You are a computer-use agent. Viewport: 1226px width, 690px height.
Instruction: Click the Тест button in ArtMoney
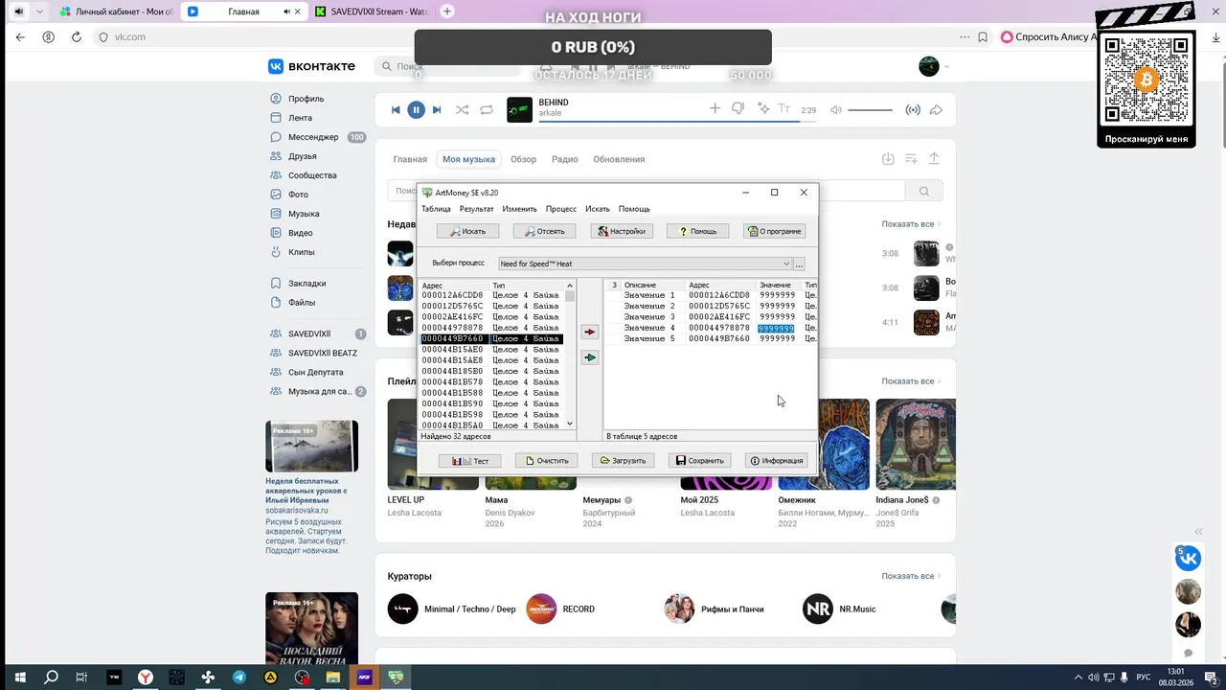pyautogui.click(x=470, y=461)
